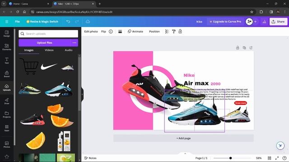Check cloud save status icon
The image size is (289, 162).
tap(88, 22)
